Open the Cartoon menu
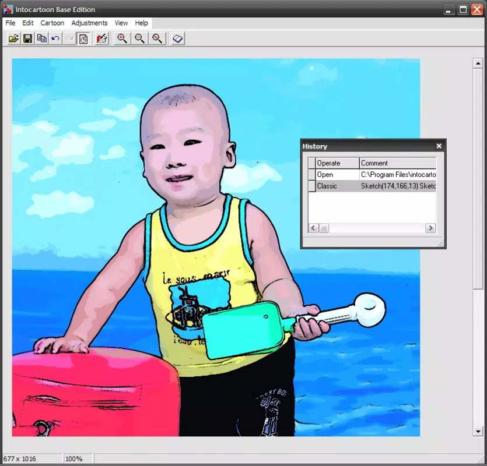The image size is (487, 466). click(52, 23)
